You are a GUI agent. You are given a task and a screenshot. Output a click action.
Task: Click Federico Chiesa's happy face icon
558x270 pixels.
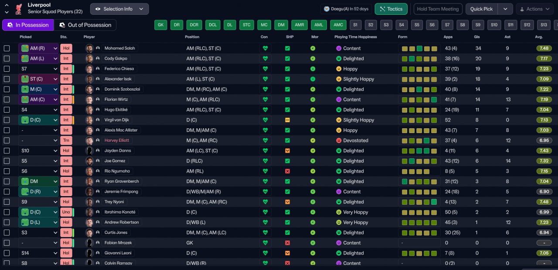coord(339,69)
